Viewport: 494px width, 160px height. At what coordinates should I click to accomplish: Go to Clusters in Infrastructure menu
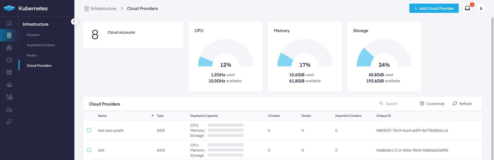point(33,35)
